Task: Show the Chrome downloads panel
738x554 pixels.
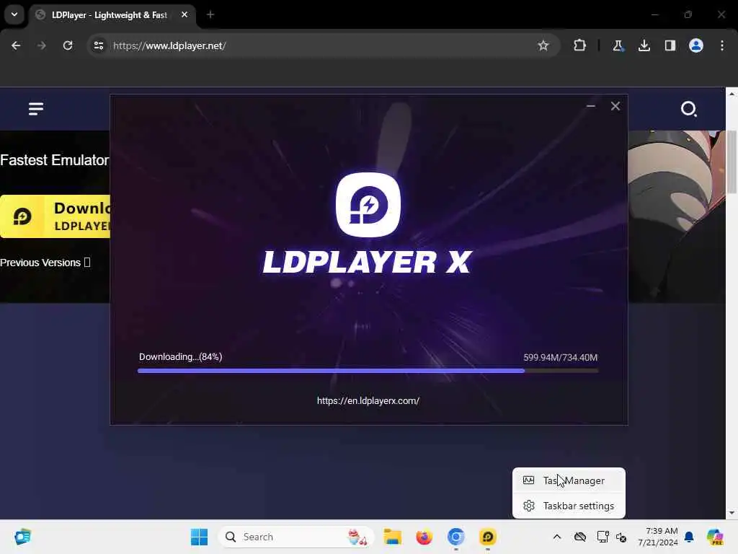Action: pyautogui.click(x=644, y=45)
